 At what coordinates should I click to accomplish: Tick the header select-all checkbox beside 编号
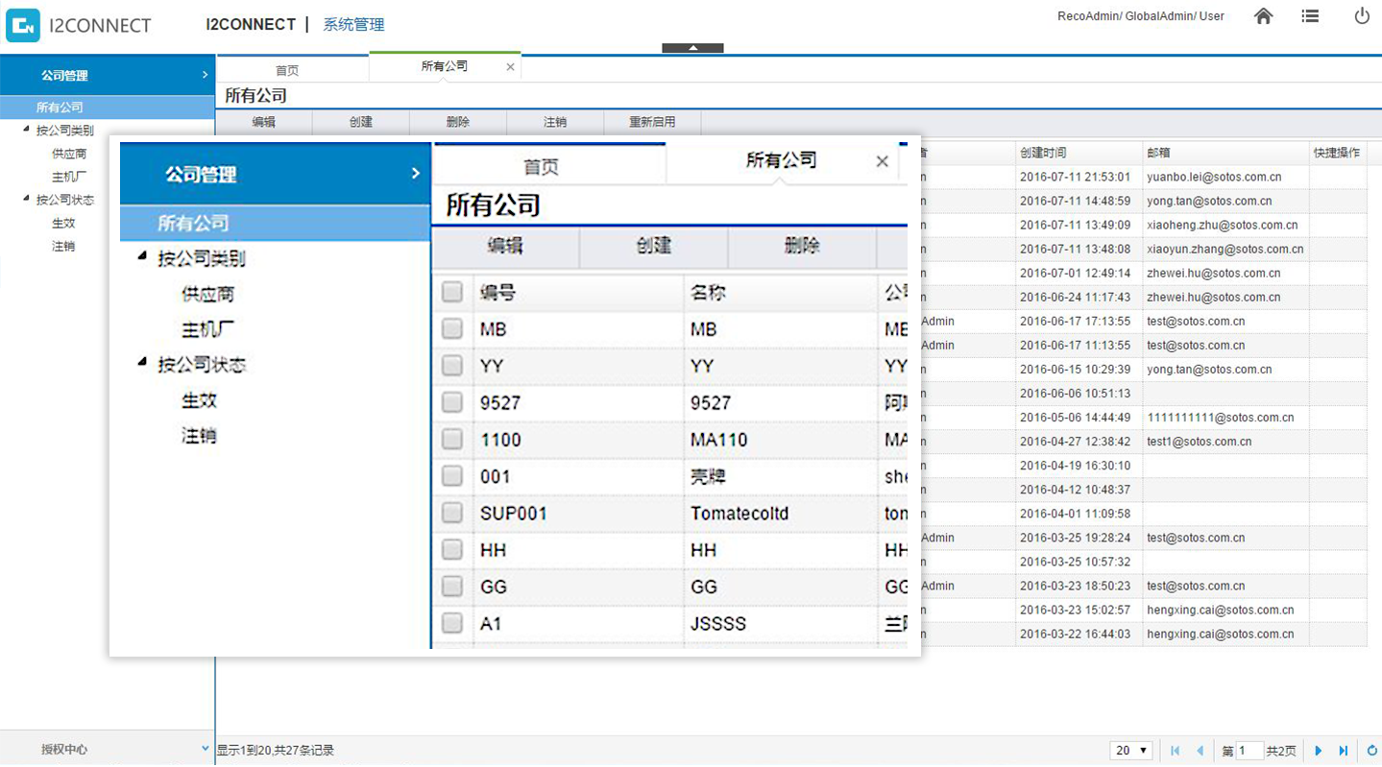[x=451, y=292]
